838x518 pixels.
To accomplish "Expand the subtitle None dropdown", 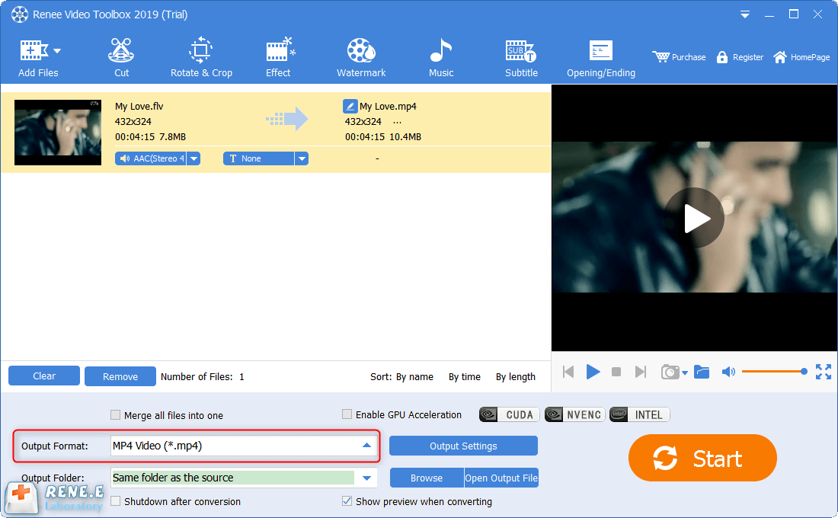I will coord(302,158).
